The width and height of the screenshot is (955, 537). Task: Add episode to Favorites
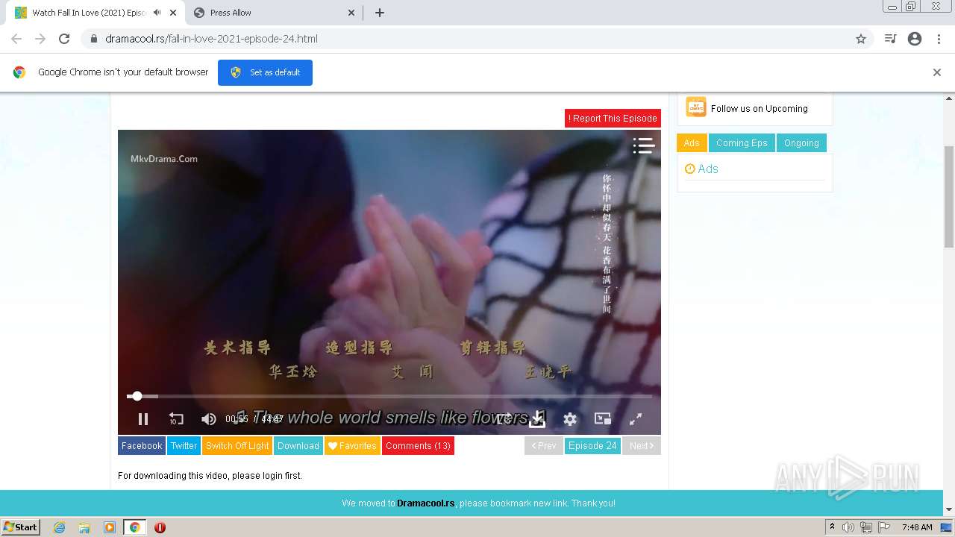click(352, 446)
